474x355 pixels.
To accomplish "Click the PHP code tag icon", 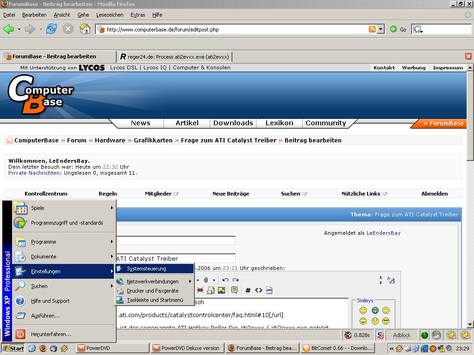I will (x=269, y=290).
